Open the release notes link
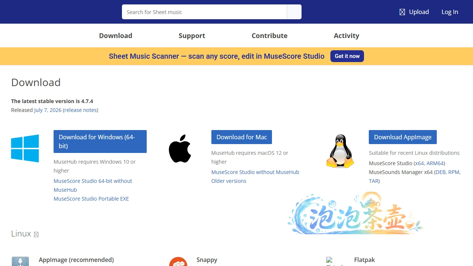The width and height of the screenshot is (473, 266). click(81, 110)
